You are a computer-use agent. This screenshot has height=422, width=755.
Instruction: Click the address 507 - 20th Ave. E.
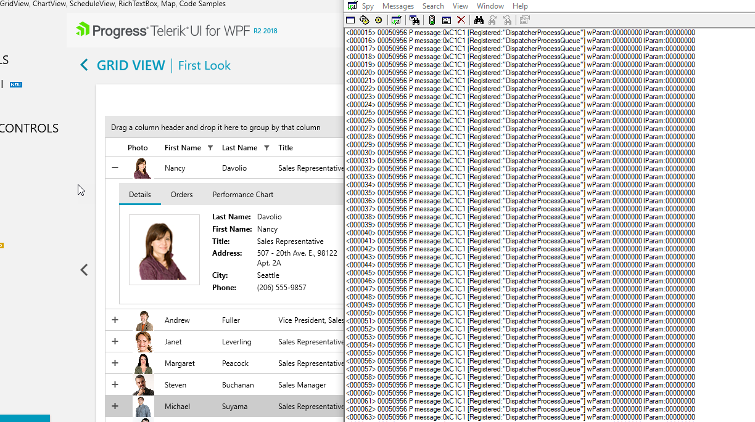[x=297, y=253]
